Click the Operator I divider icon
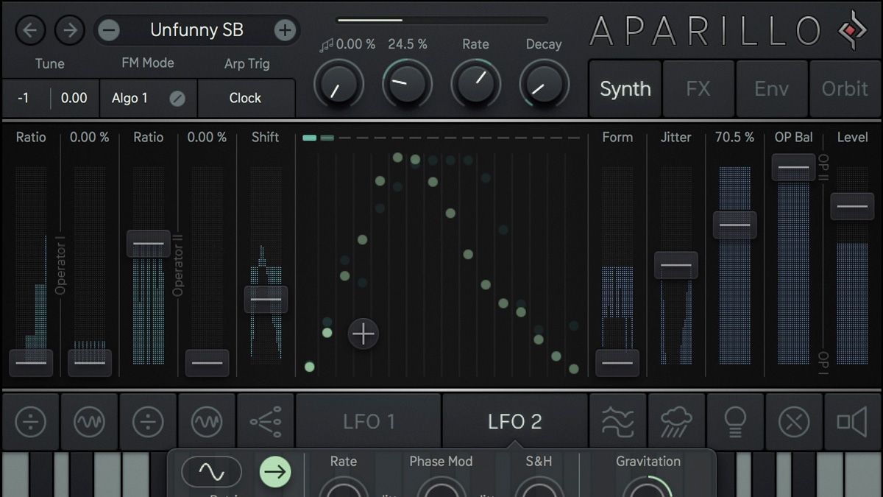This screenshot has height=497, width=883. [x=31, y=421]
